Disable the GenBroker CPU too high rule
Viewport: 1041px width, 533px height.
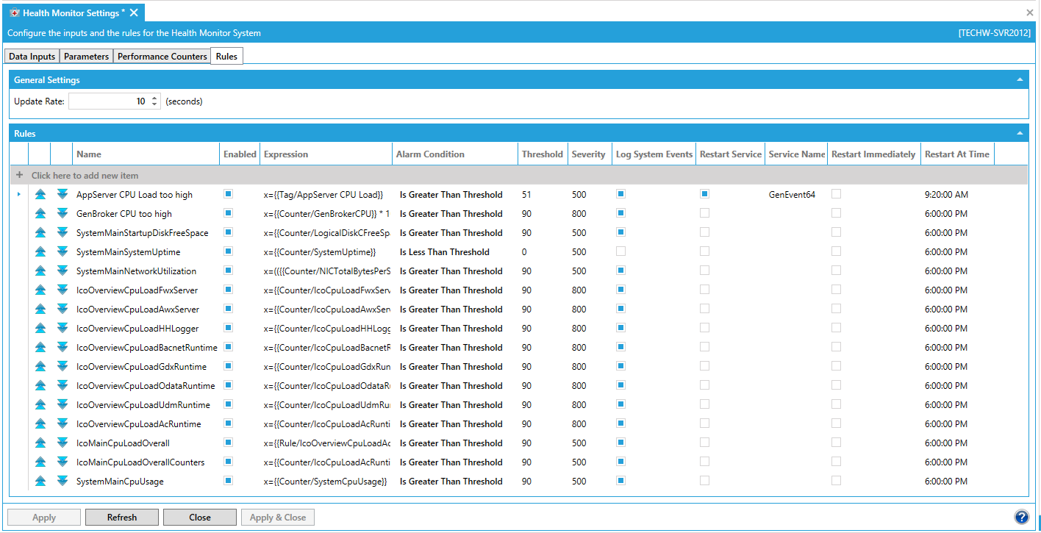(229, 213)
